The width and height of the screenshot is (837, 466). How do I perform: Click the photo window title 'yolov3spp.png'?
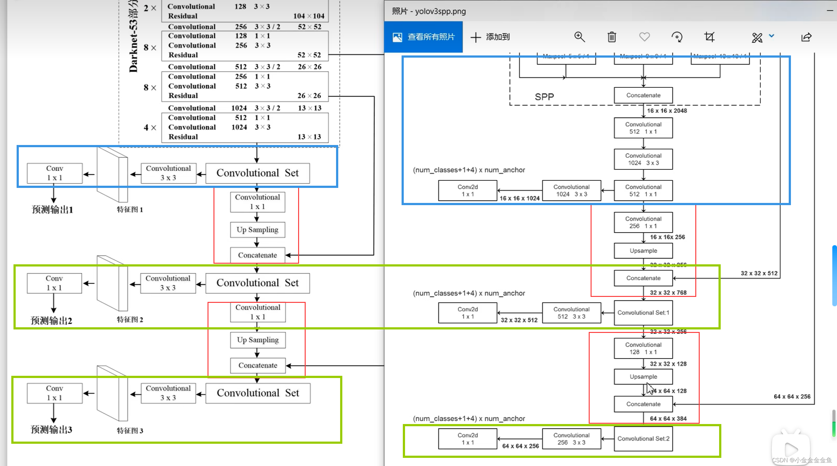(x=440, y=11)
